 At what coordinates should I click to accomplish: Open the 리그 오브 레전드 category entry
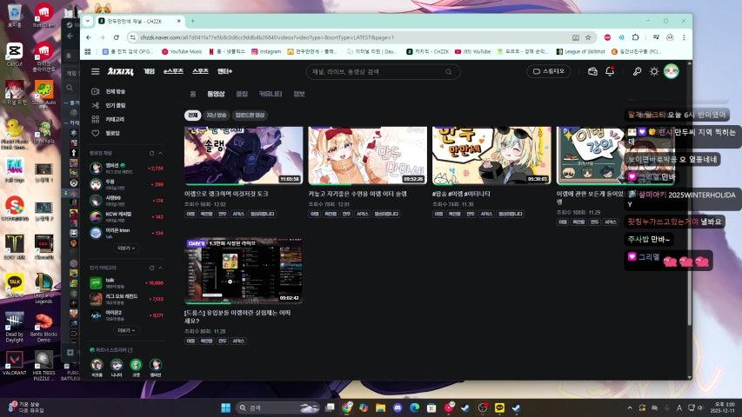126,299
